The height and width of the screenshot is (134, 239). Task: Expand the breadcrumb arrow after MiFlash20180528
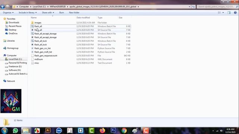click(x=68, y=7)
